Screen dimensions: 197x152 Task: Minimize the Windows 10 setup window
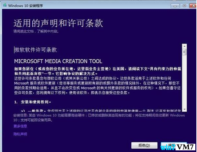[x=175, y=6]
